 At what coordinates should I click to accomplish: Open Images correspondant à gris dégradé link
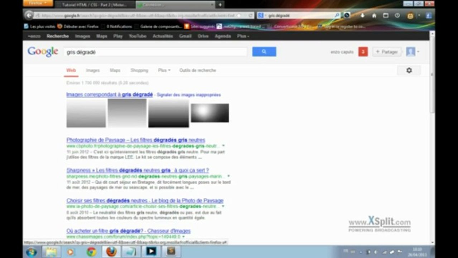pos(110,95)
